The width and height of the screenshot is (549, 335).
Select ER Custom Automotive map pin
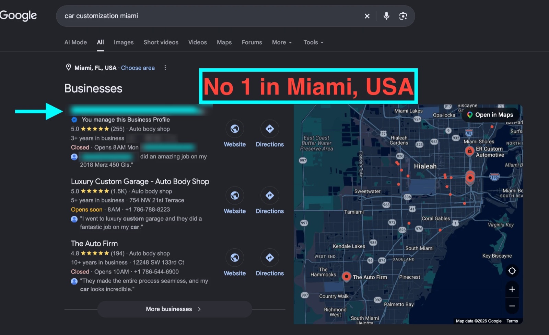point(469,150)
